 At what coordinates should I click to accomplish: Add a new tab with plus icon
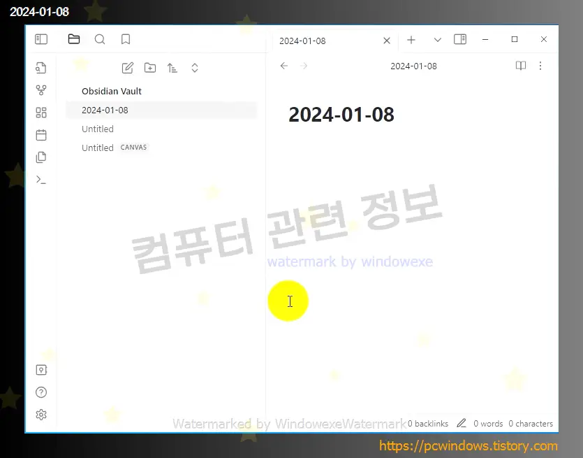(411, 40)
